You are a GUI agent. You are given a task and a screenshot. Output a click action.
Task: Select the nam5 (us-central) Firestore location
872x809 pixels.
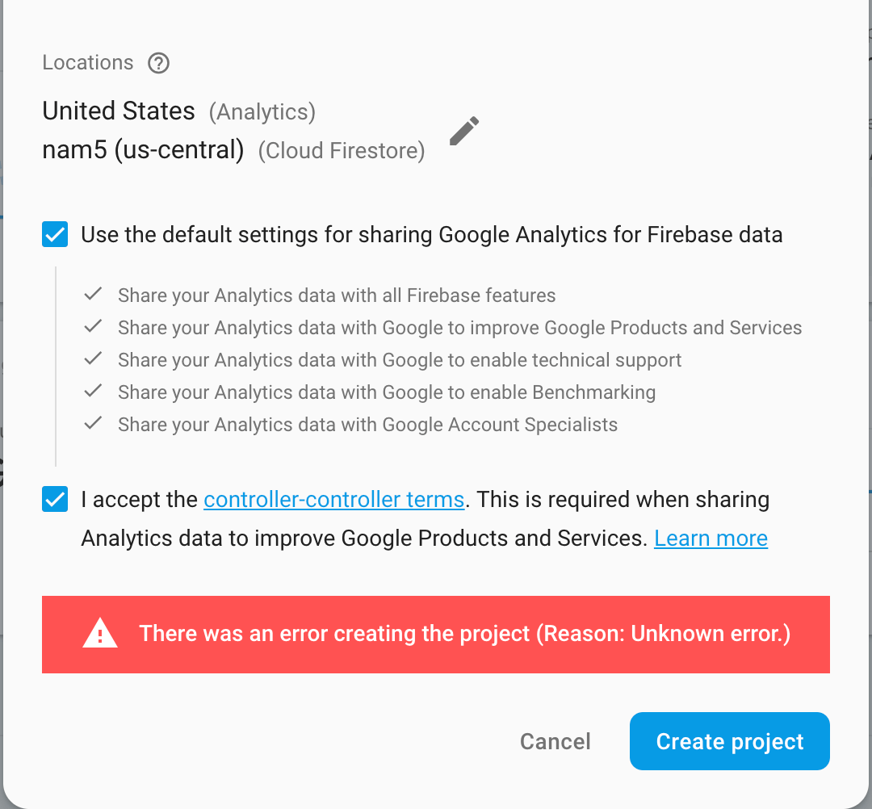click(x=143, y=150)
